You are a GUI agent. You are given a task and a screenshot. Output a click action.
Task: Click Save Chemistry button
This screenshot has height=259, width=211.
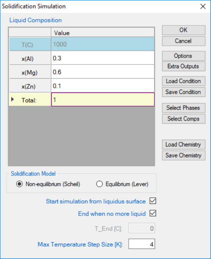pos(184,156)
